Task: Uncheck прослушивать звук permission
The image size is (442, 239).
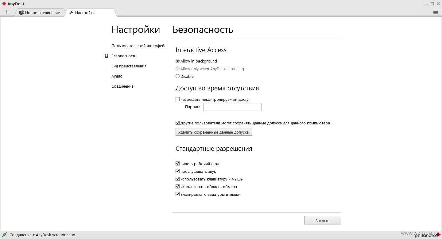Action: coord(177,171)
